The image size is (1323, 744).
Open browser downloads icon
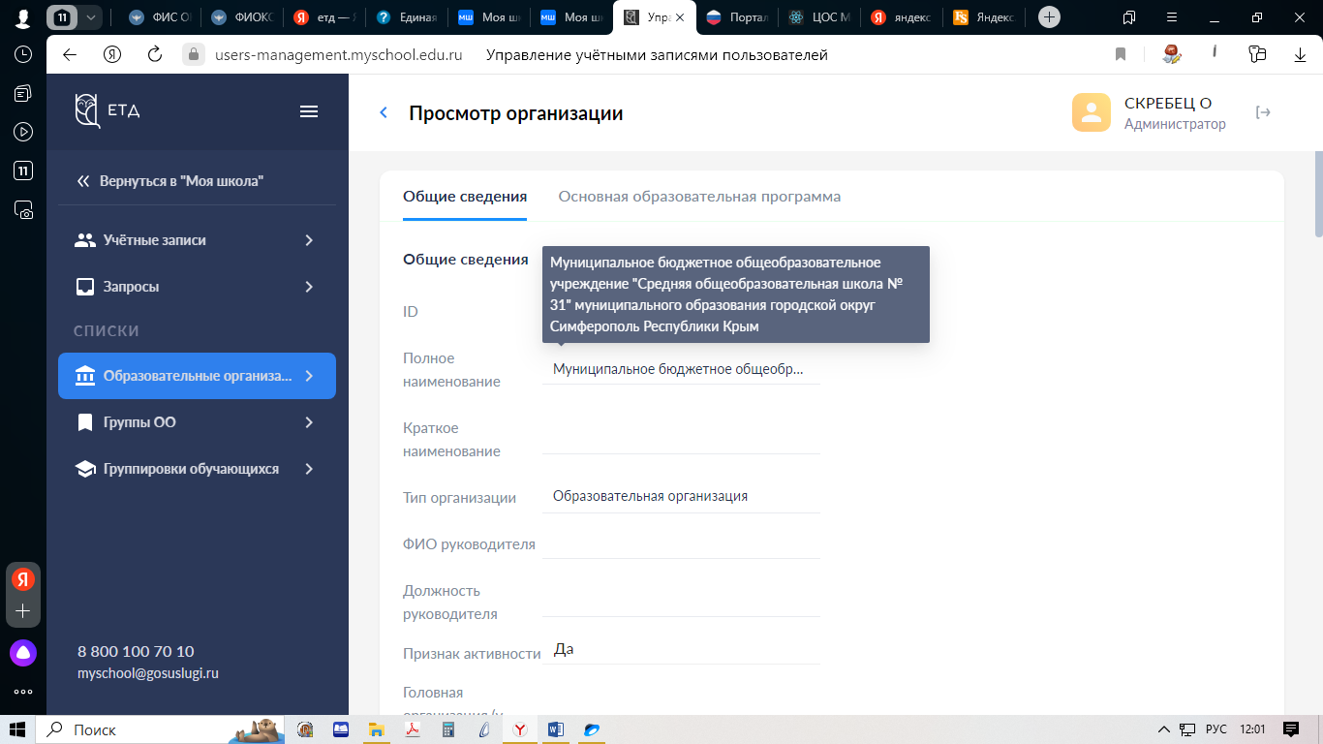(x=1301, y=55)
